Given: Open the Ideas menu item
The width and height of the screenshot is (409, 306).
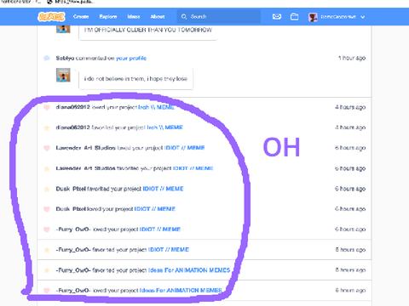Looking at the screenshot, I should pos(134,17).
